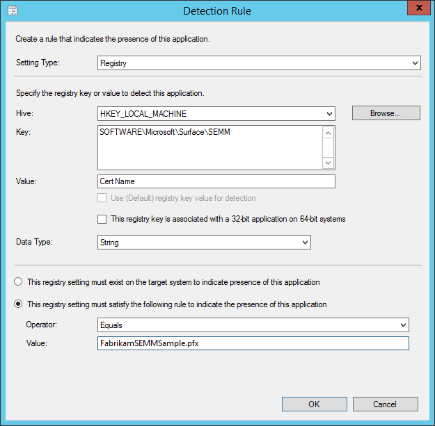The image size is (435, 426).
Task: Open the Data Type dropdown
Action: (x=204, y=243)
